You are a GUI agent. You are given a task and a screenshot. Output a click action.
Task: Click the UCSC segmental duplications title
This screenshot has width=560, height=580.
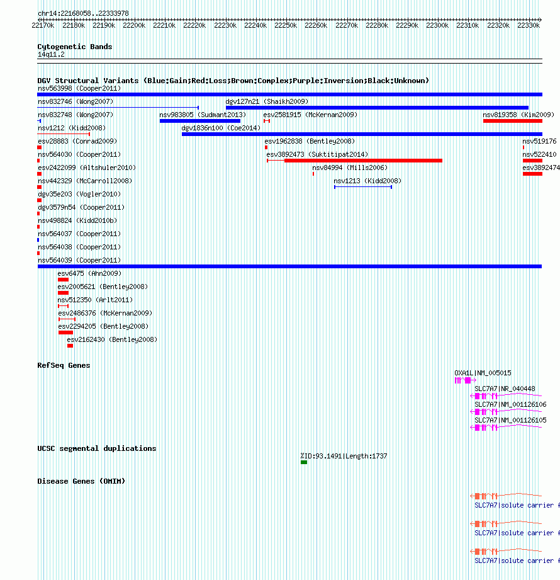pos(97,448)
